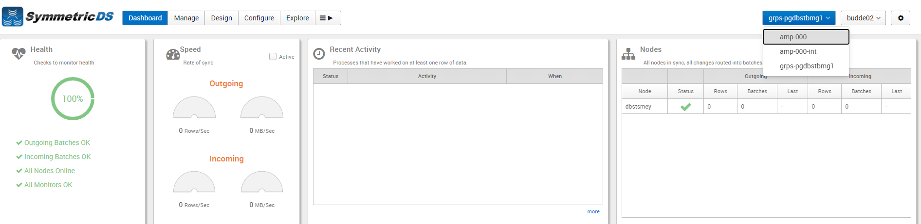
Task: Go to the Explore tab
Action: click(x=297, y=18)
